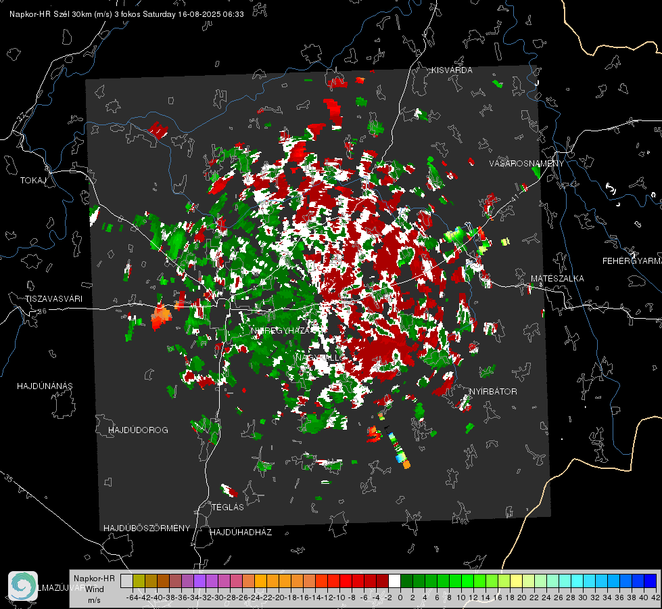Select the light gray first legend swatch
The height and width of the screenshot is (609, 662).
pyautogui.click(x=126, y=581)
